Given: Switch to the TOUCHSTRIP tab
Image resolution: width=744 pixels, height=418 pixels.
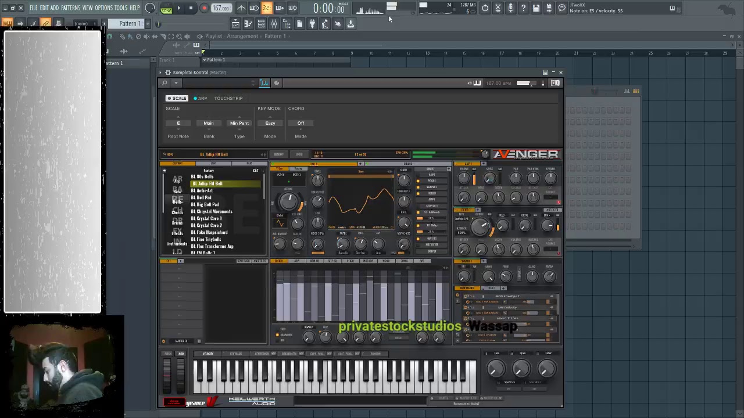Looking at the screenshot, I should (228, 98).
